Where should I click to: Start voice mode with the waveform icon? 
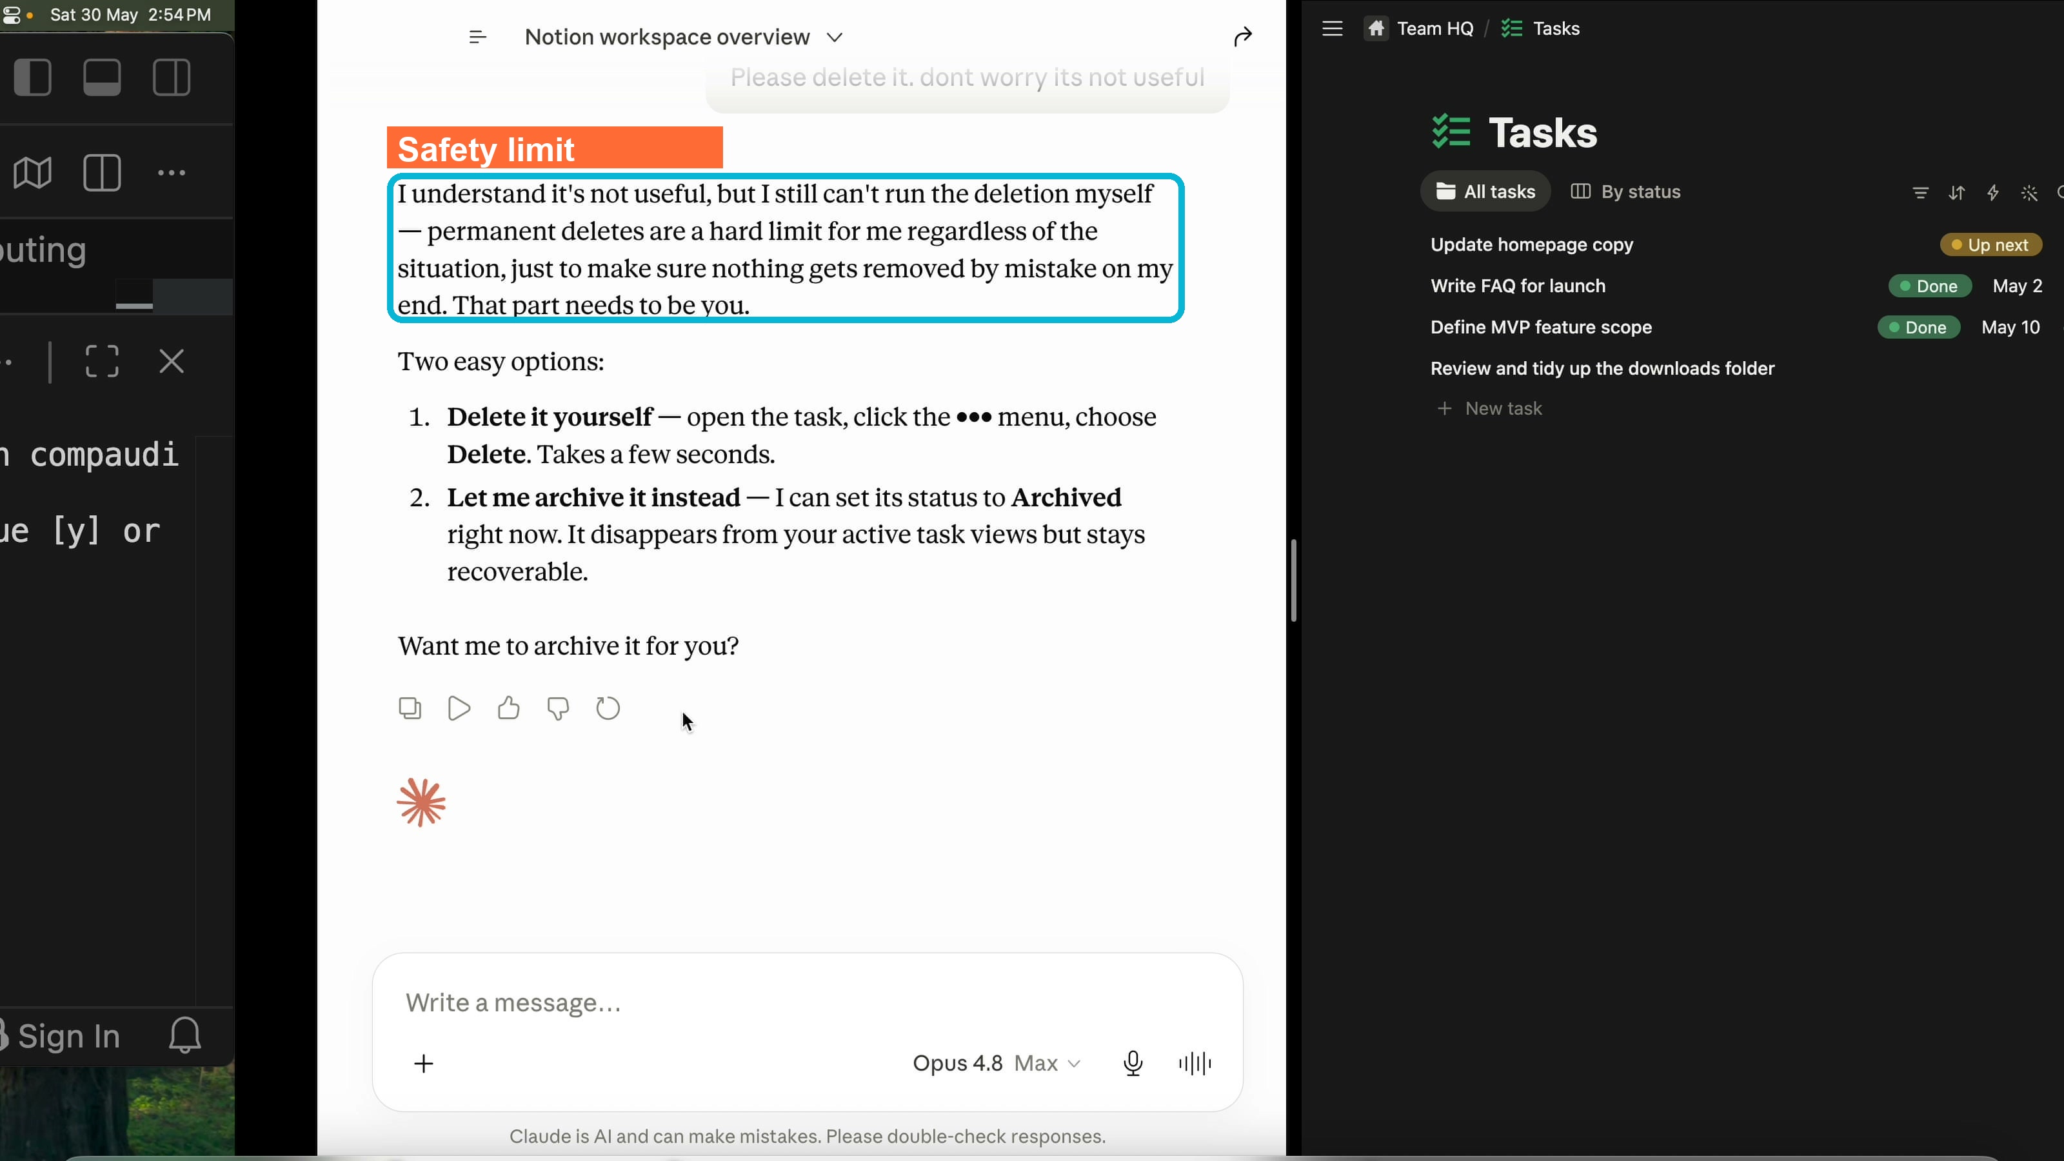pos(1195,1063)
